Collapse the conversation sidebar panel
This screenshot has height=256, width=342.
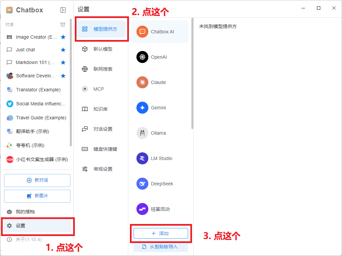coord(63,10)
